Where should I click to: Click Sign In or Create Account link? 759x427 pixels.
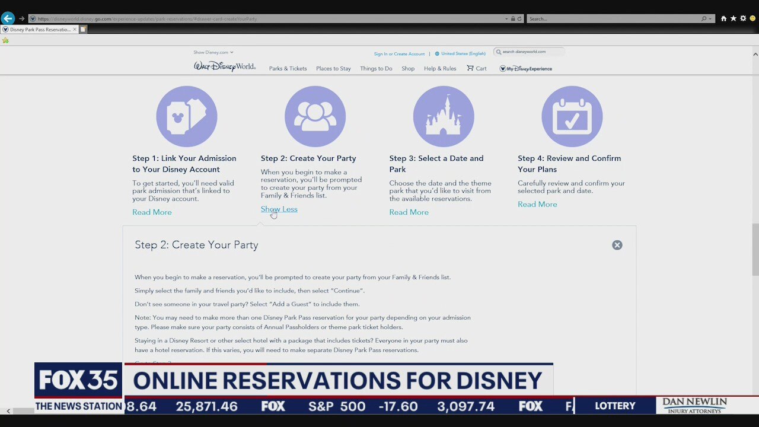tap(399, 54)
